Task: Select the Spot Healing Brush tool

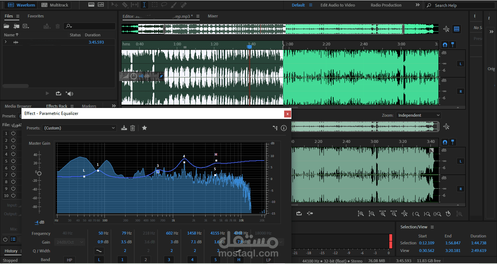Action: tap(183, 5)
